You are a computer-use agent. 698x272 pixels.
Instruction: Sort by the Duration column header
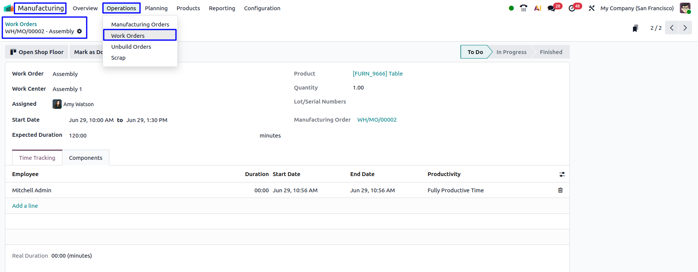tap(257, 174)
